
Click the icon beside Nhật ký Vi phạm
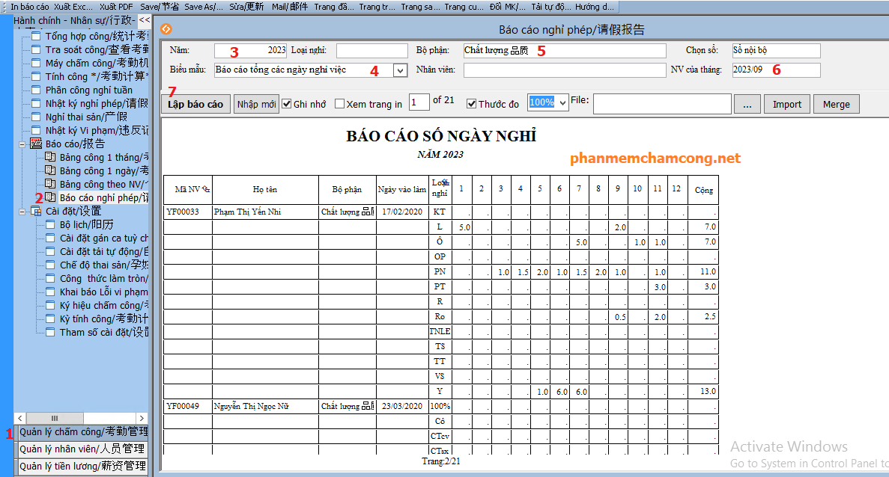[x=36, y=130]
